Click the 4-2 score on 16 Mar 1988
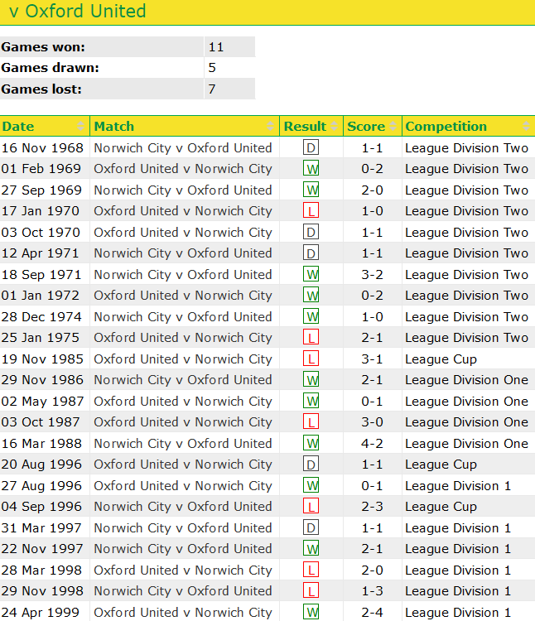The height and width of the screenshot is (621, 535). pyautogui.click(x=372, y=444)
